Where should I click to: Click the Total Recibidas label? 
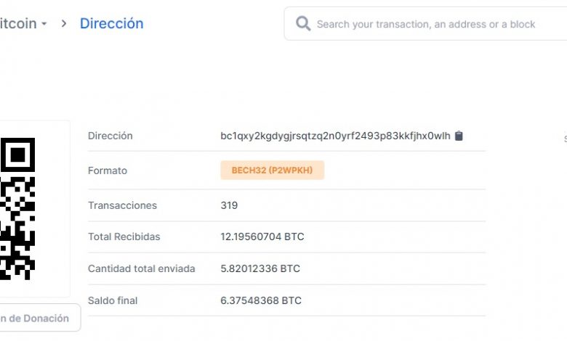pyautogui.click(x=124, y=237)
